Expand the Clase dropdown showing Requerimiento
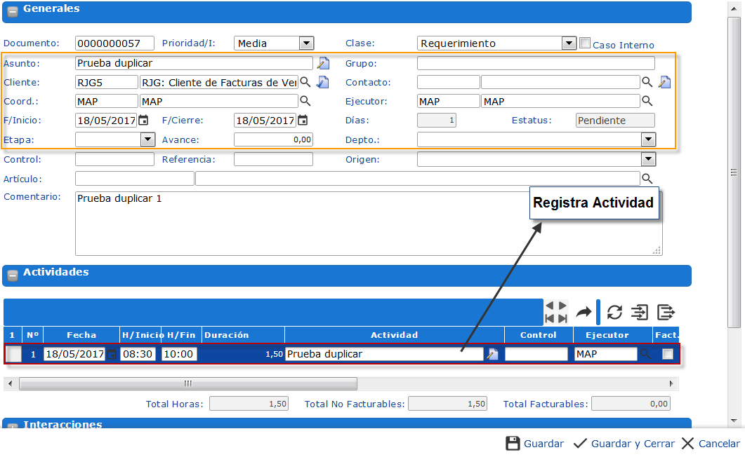The image size is (745, 457). 569,43
